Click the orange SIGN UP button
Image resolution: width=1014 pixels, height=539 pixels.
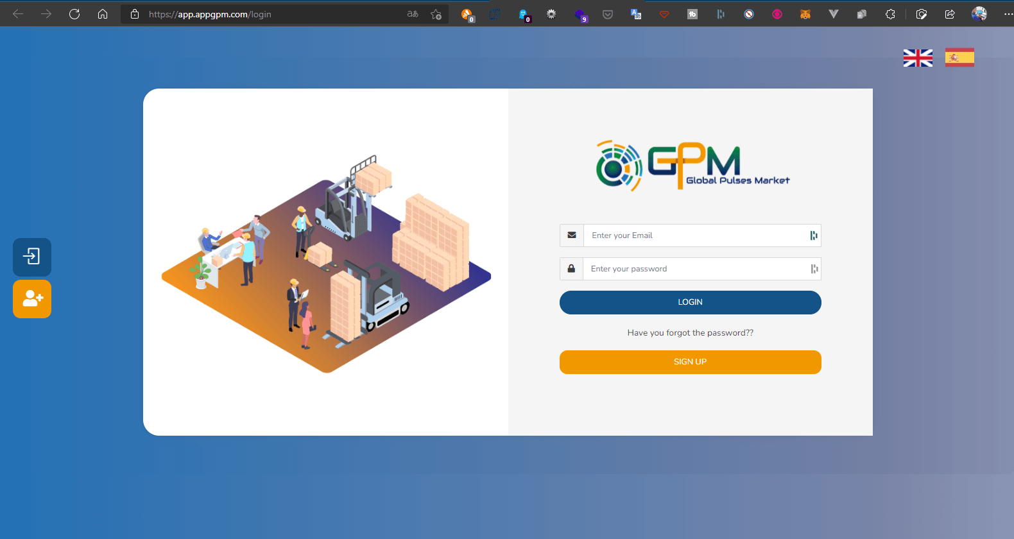point(691,362)
